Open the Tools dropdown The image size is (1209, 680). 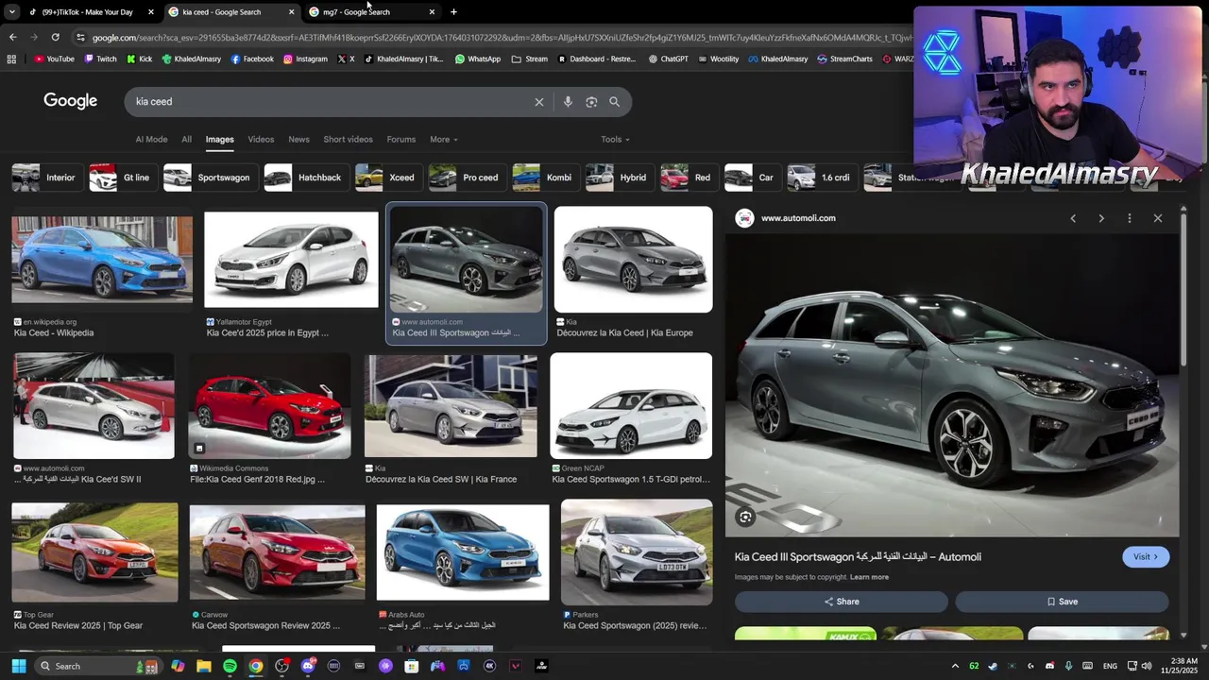(x=615, y=140)
